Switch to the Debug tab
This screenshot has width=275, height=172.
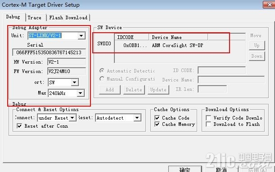pyautogui.click(x=14, y=17)
